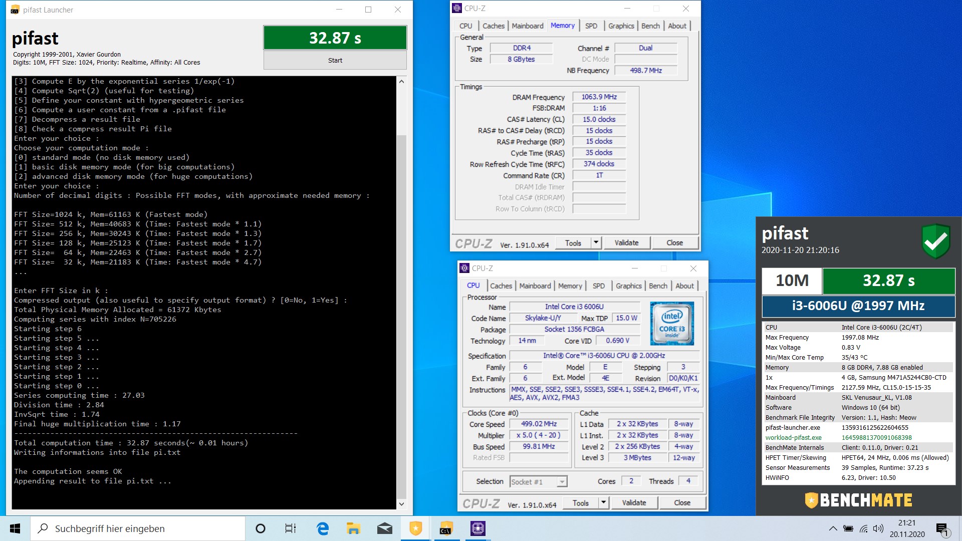Screen dimensions: 962x541
Task: Open About tab in lower CPU-Z window
Action: [x=684, y=286]
